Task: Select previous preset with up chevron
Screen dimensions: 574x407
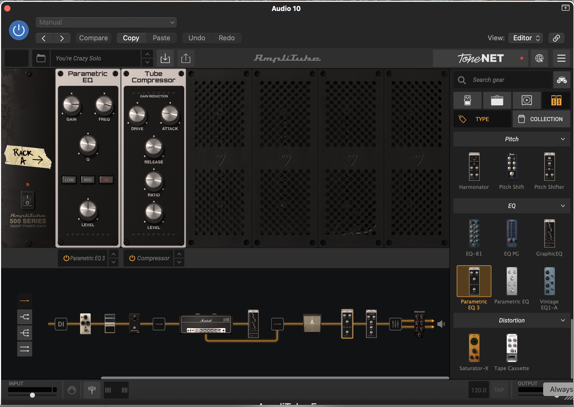Action: [147, 54]
